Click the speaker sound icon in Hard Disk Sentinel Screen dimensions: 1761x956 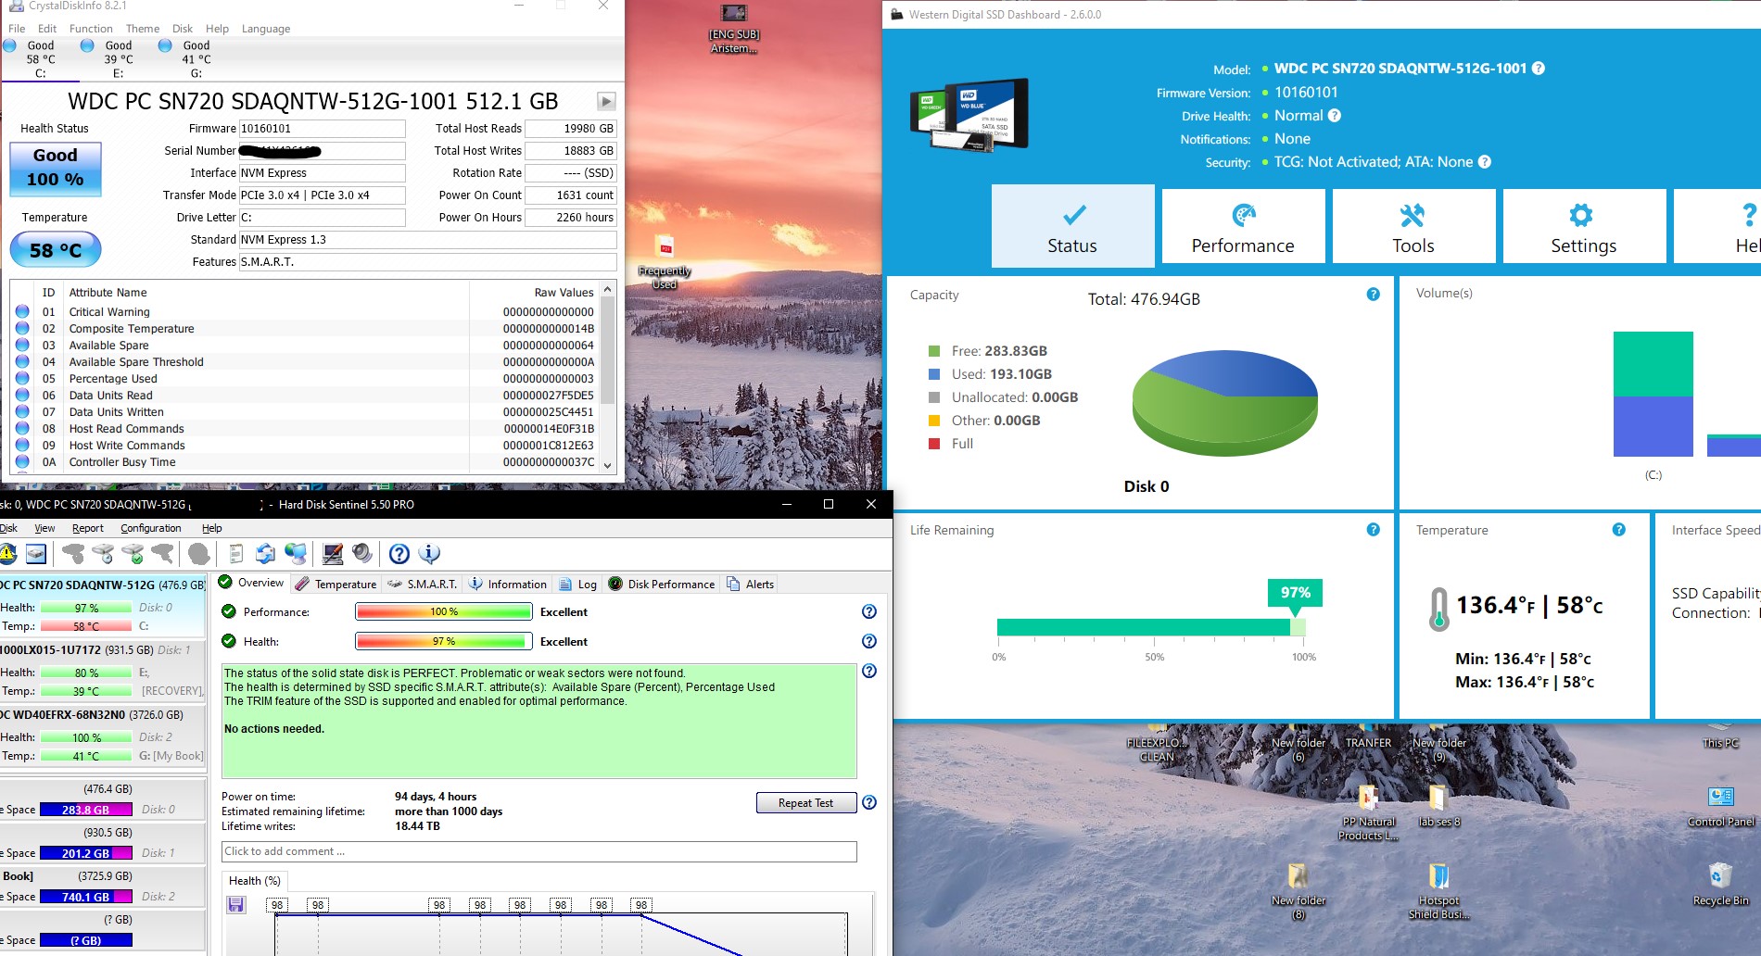362,554
